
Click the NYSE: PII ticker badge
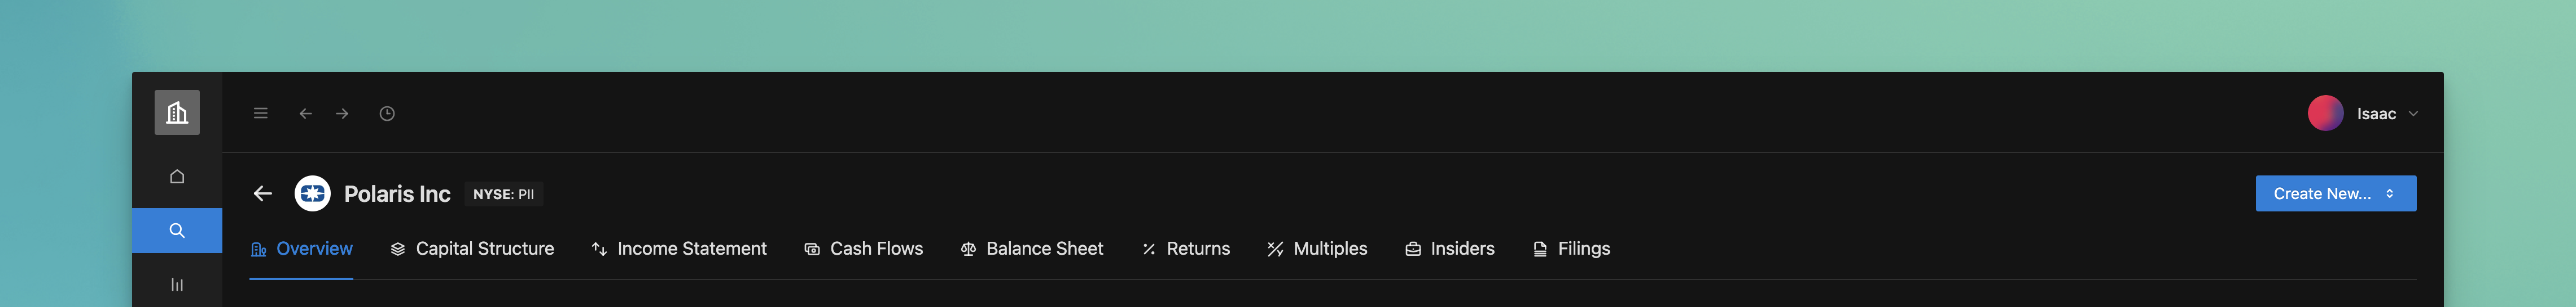tap(504, 195)
